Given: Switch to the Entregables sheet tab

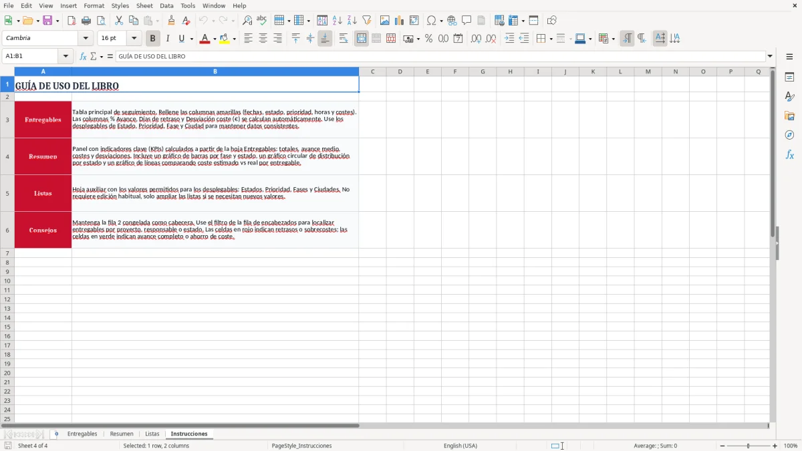Looking at the screenshot, I should point(82,434).
